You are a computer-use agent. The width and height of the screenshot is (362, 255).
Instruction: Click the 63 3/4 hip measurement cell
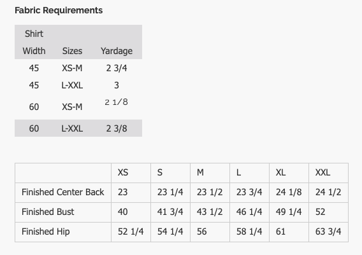[x=328, y=232]
